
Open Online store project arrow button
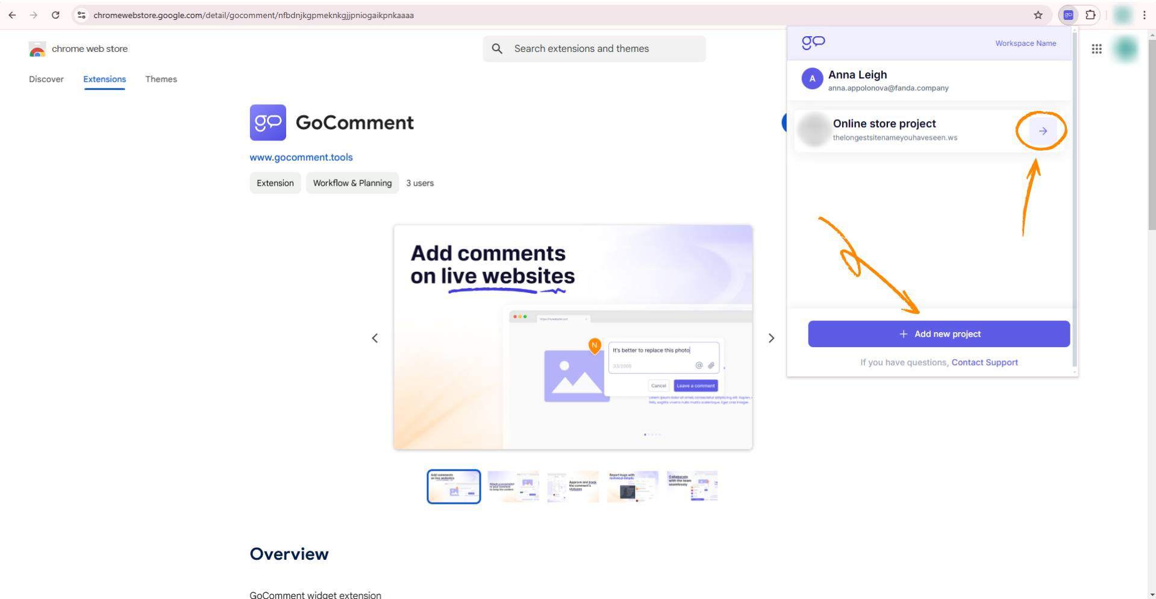1043,131
